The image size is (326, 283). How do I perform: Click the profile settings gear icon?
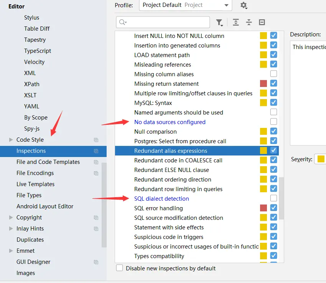point(244,5)
